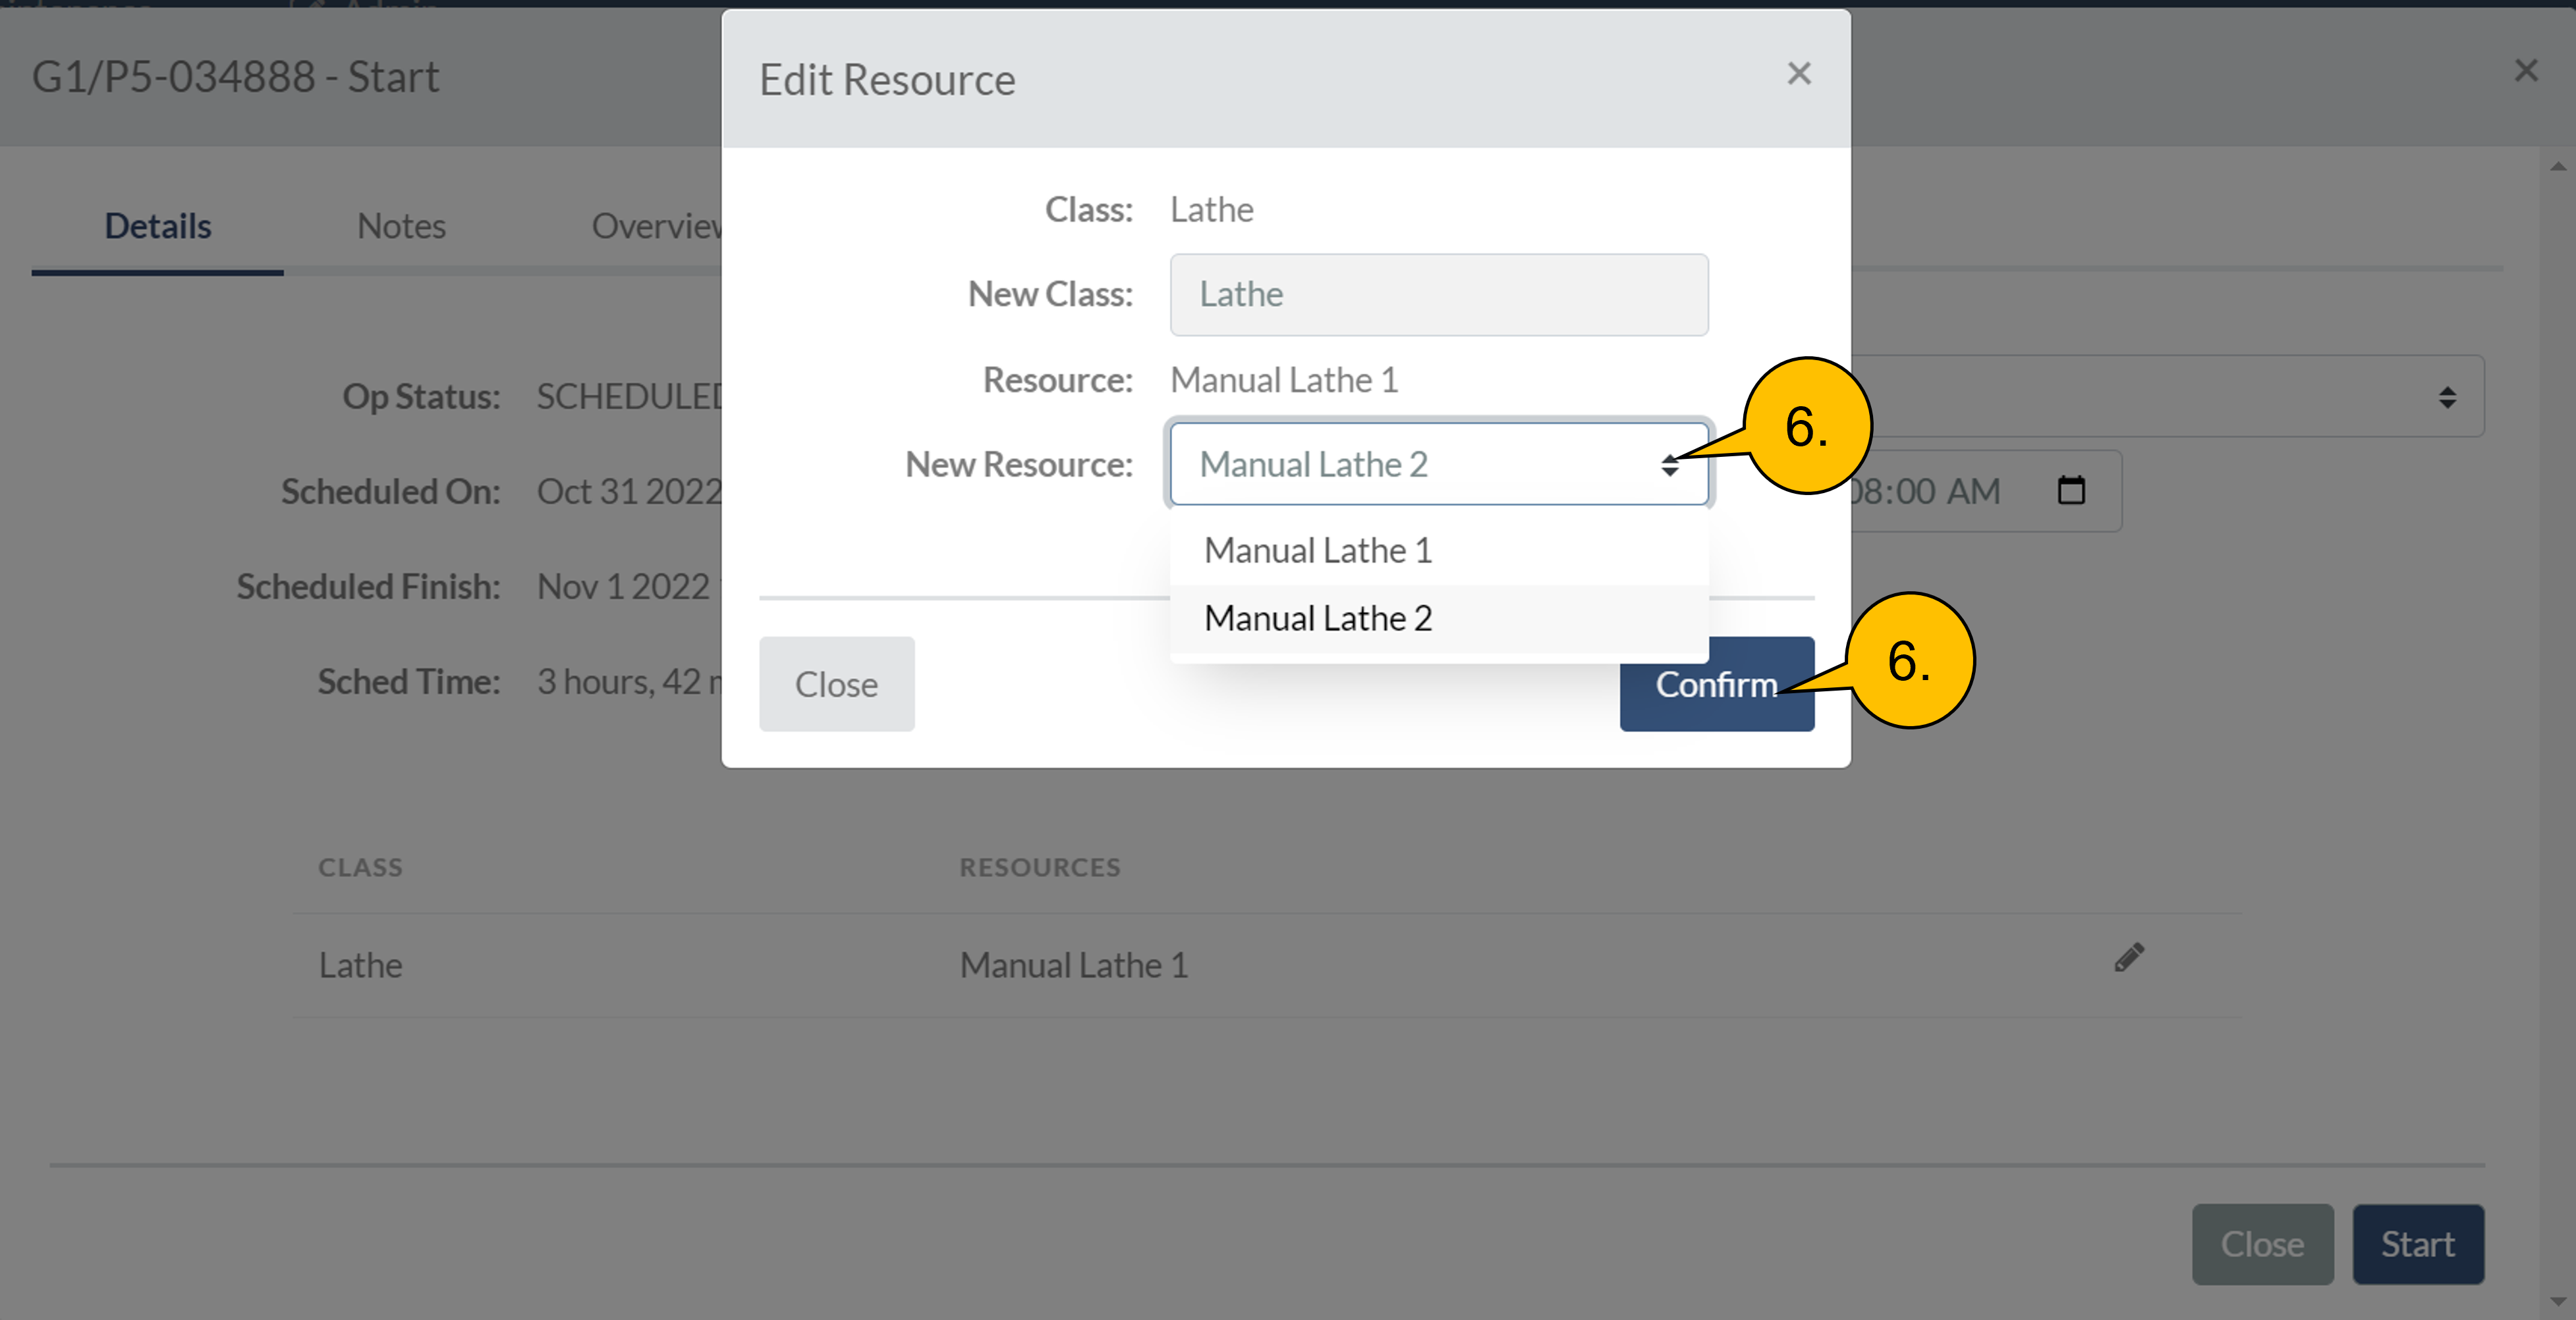Screen dimensions: 2576x1320
Task: Choose Manual Lathe 2 option in list
Action: [1317, 619]
